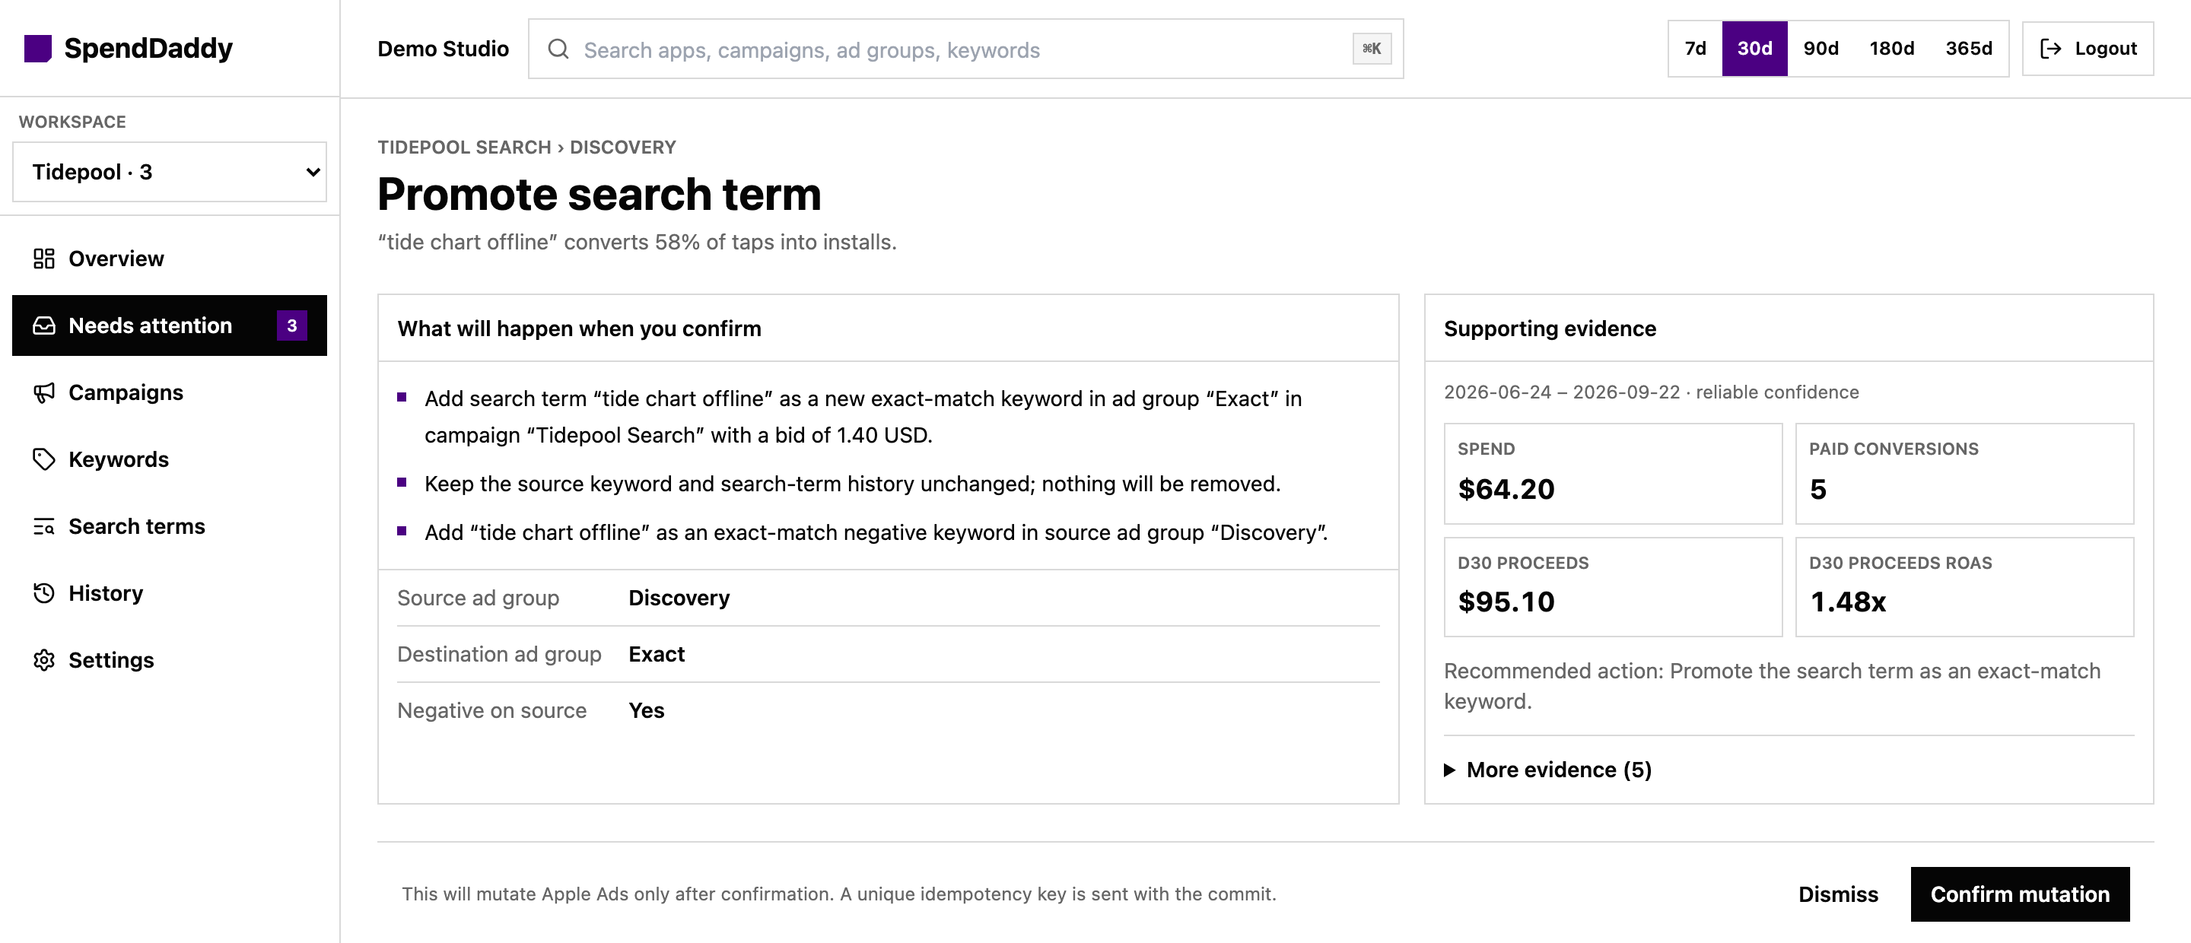Expand More evidence (5) disclosure
Image resolution: width=2191 pixels, height=943 pixels.
pyautogui.click(x=1547, y=770)
